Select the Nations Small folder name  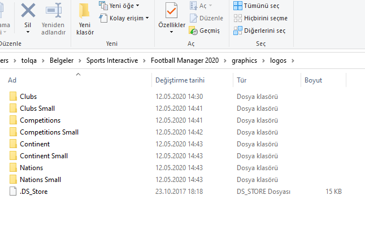pos(40,180)
